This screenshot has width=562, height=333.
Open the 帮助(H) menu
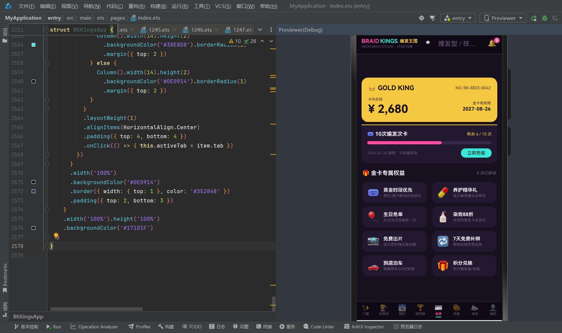pos(269,6)
